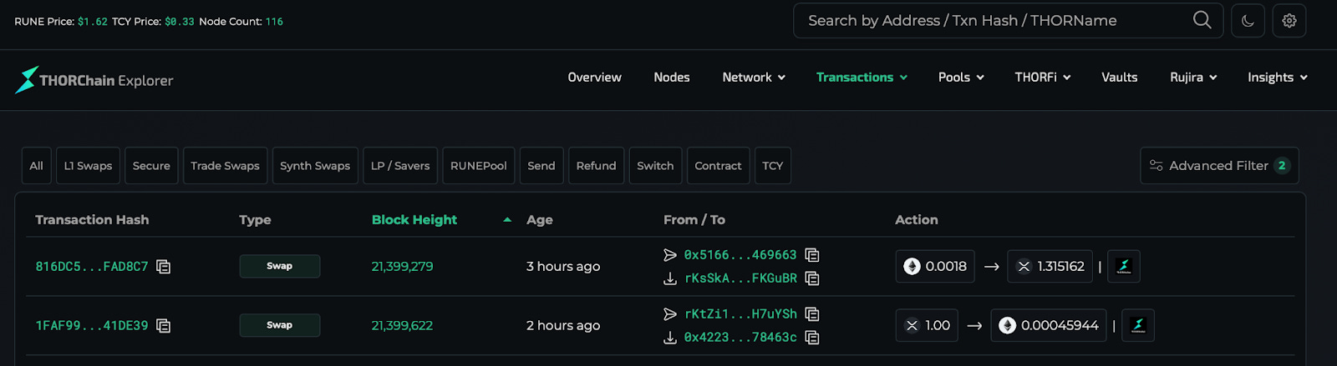
Task: Open address rKsSkA...FKGuBR
Action: click(740, 278)
